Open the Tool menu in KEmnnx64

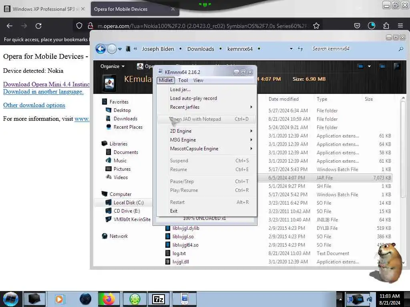(183, 80)
